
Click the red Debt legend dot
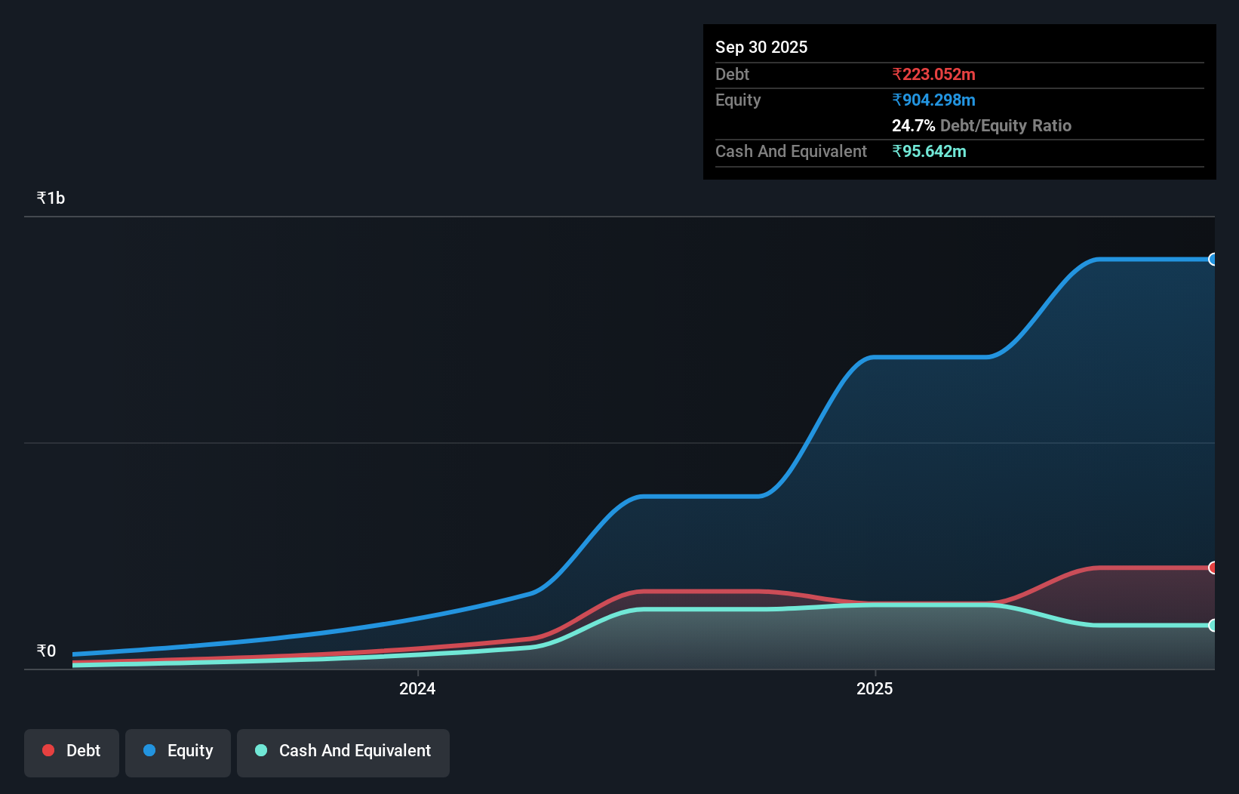tap(48, 750)
